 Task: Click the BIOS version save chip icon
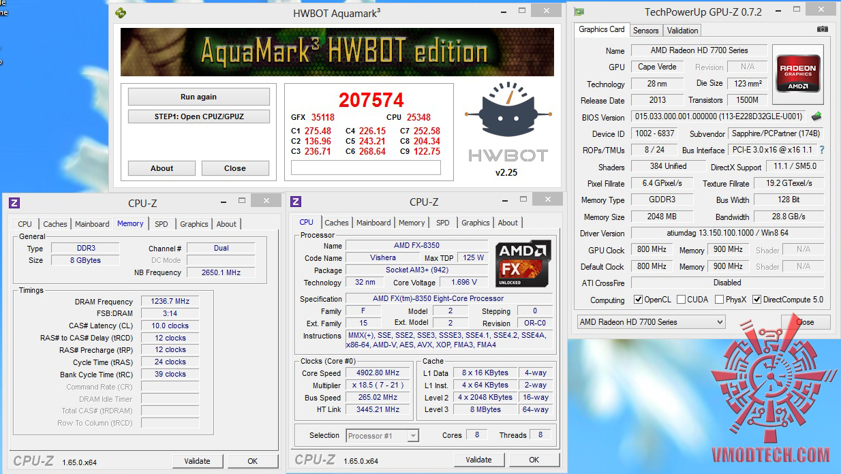click(816, 116)
